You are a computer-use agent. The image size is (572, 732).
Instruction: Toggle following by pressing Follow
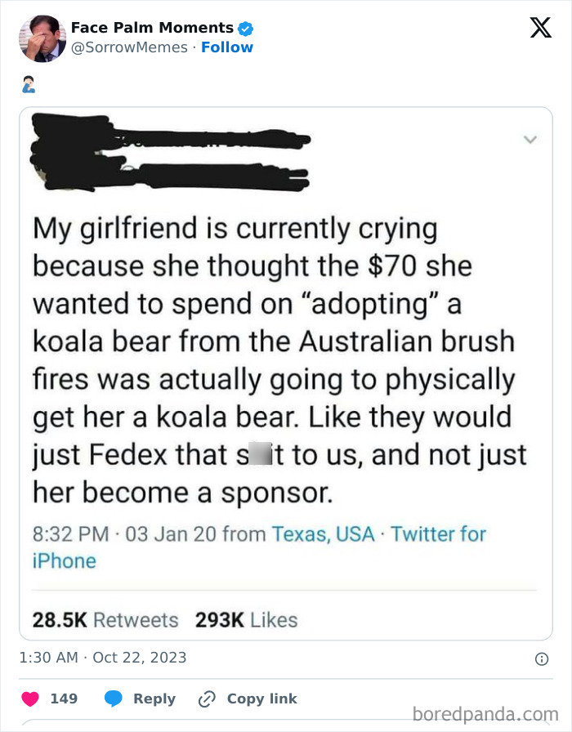point(227,47)
